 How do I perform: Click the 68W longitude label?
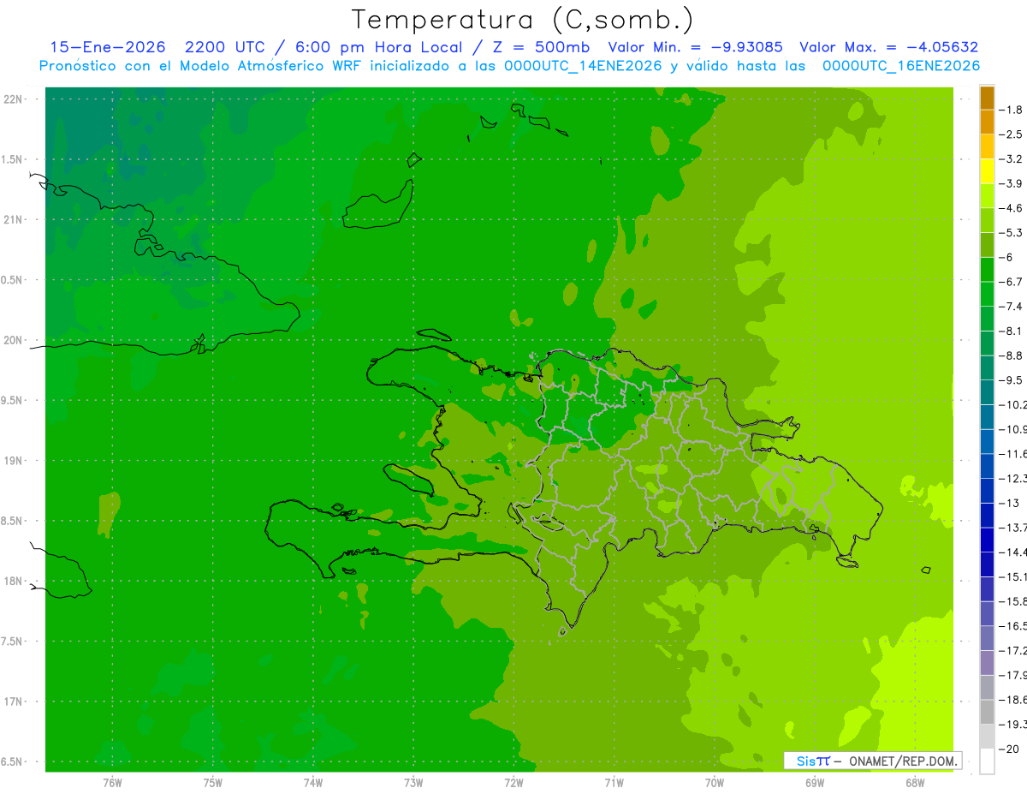(x=915, y=782)
